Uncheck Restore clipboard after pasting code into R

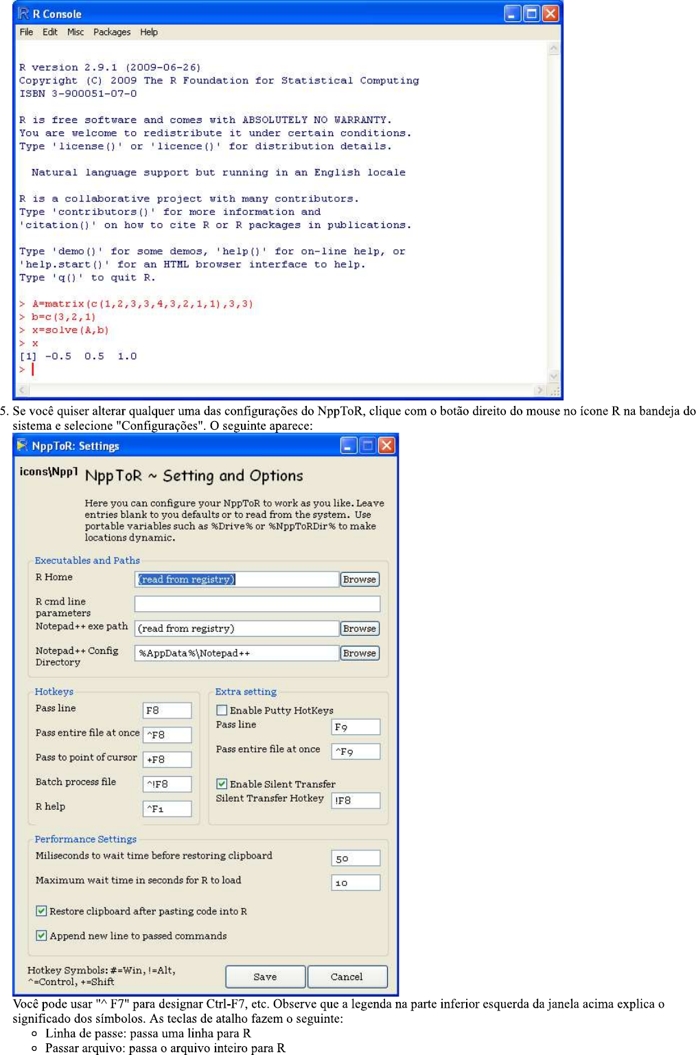click(x=40, y=911)
